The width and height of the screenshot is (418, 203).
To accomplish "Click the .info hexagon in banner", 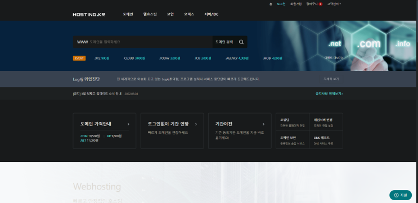I will click(x=403, y=44).
